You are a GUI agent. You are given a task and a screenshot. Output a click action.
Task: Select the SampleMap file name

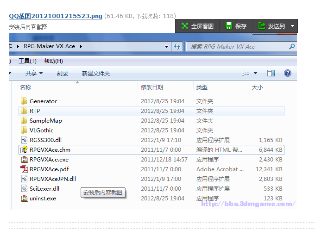point(46,121)
